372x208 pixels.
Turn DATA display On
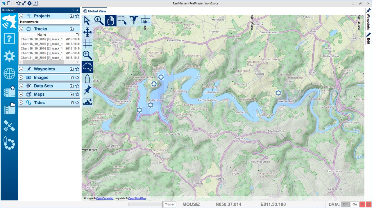point(355,204)
